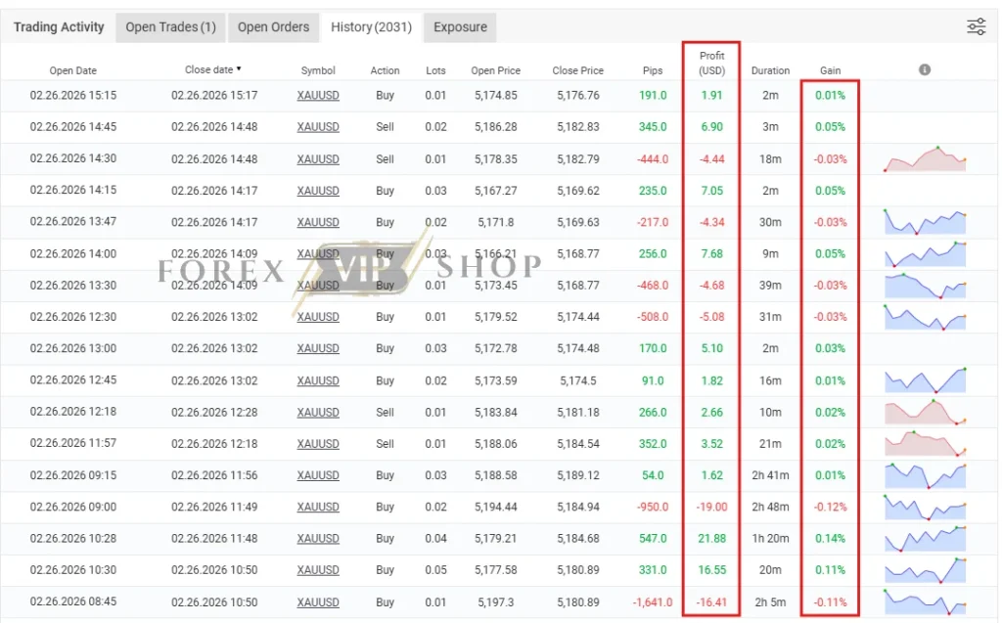Screen dimensions: 1002x623
Task: View mini chart for the 7.68 profit trade
Action: click(925, 253)
